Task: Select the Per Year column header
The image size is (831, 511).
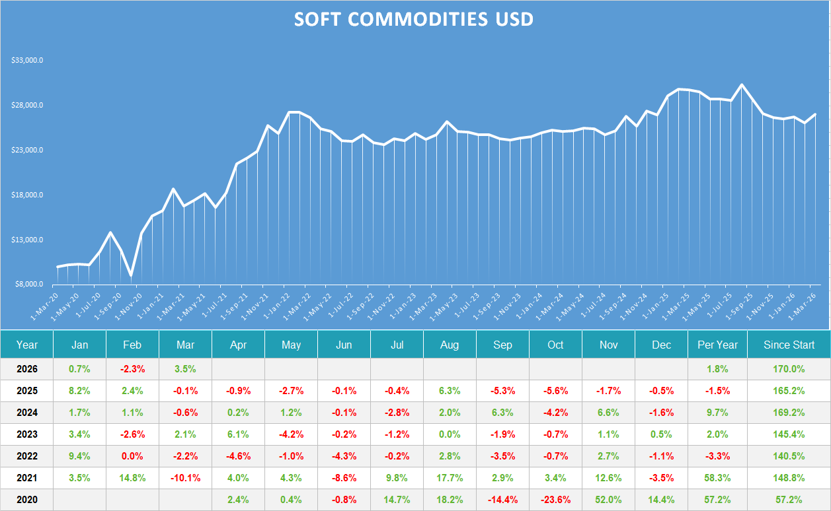Action: 717,345
